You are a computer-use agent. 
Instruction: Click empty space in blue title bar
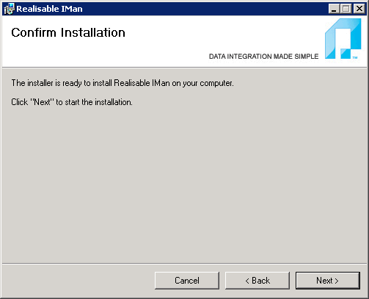[x=205, y=9]
